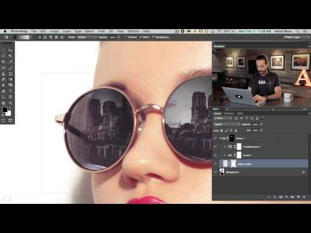Open the layer blend mode dropdown
Viewport: 311px width, 233px height.
[x=227, y=124]
